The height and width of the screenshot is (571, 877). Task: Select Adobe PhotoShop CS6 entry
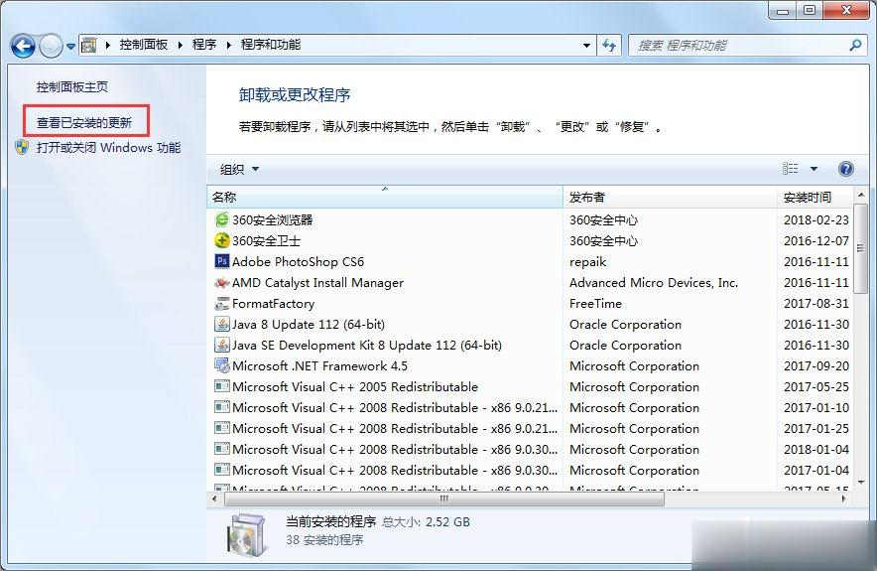click(298, 261)
